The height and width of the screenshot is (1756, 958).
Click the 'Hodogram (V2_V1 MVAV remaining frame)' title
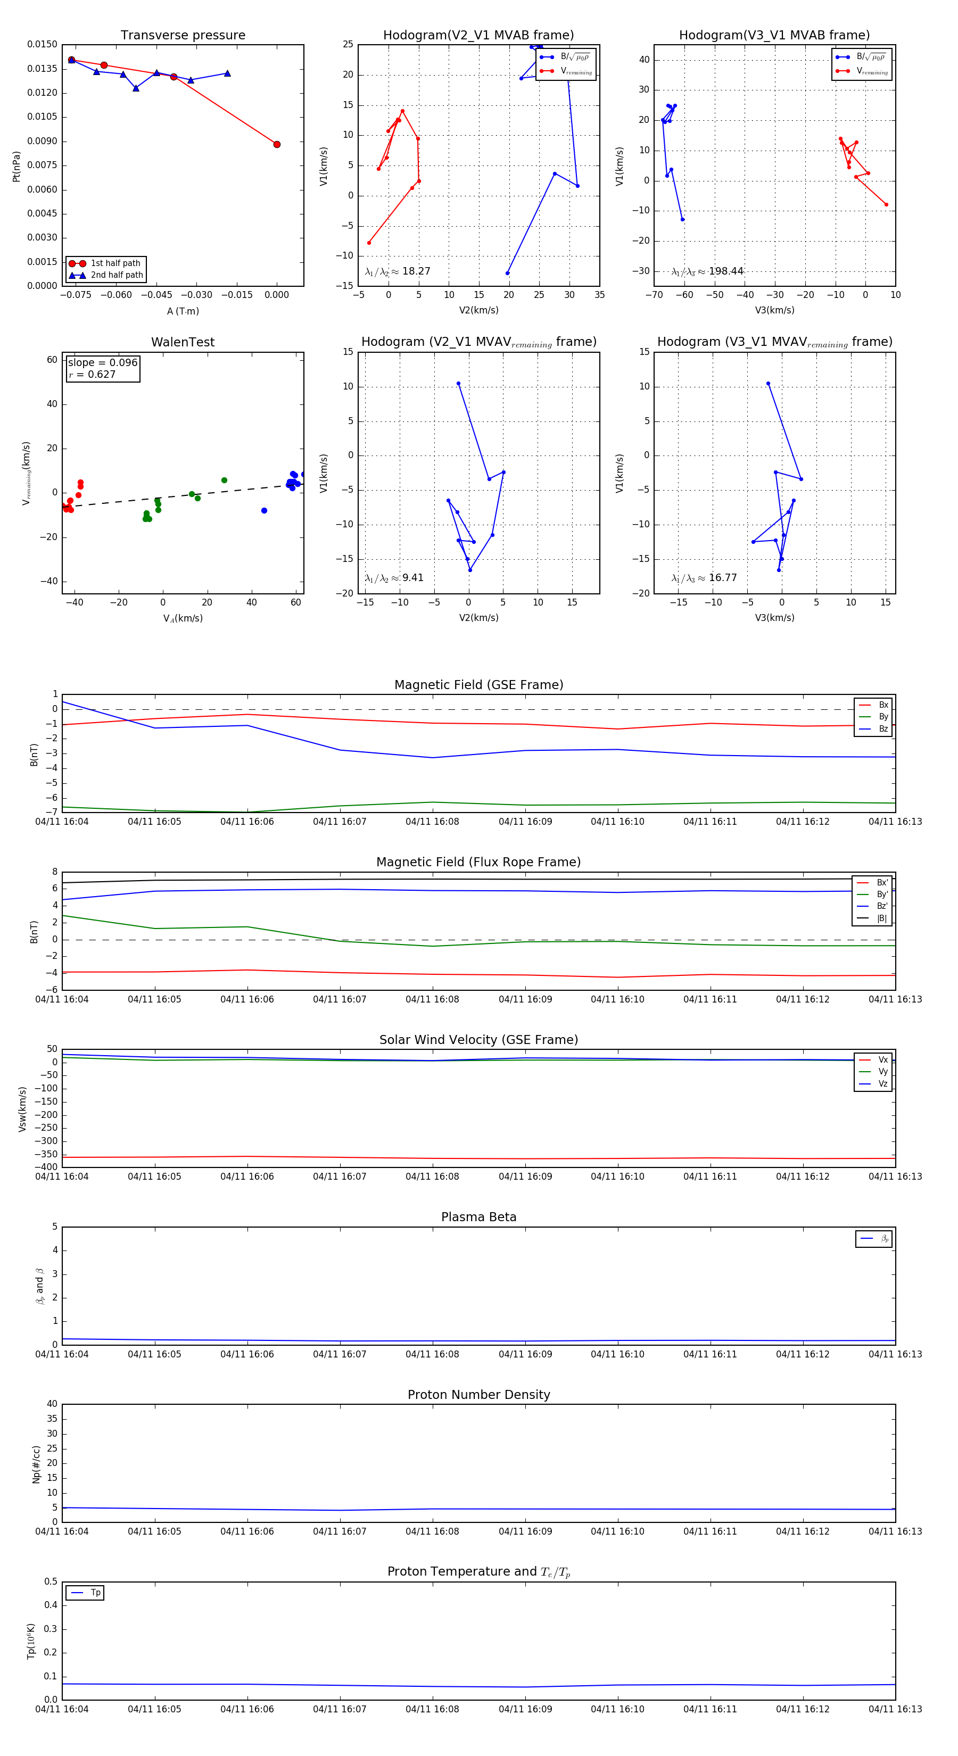[x=478, y=342]
